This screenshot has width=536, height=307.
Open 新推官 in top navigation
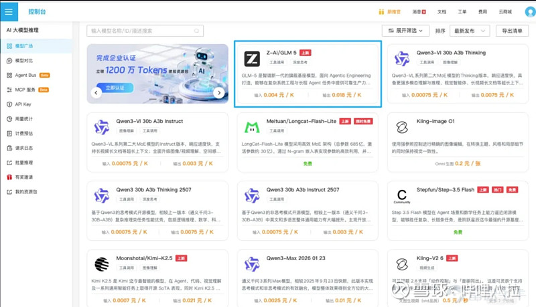coord(394,11)
